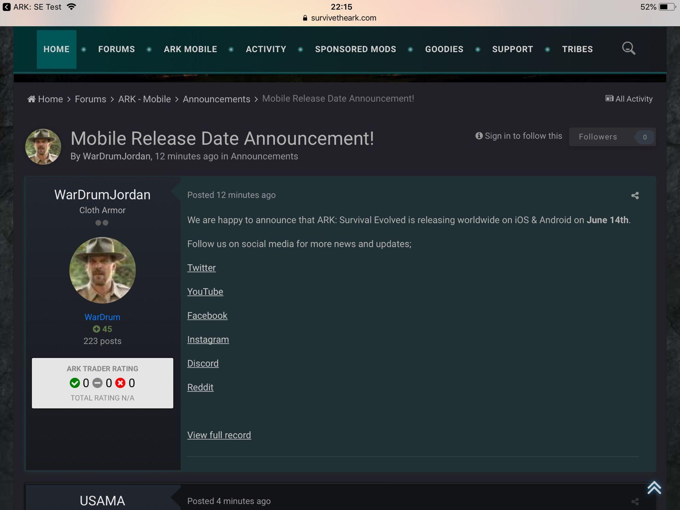Open the Discord link

click(203, 363)
